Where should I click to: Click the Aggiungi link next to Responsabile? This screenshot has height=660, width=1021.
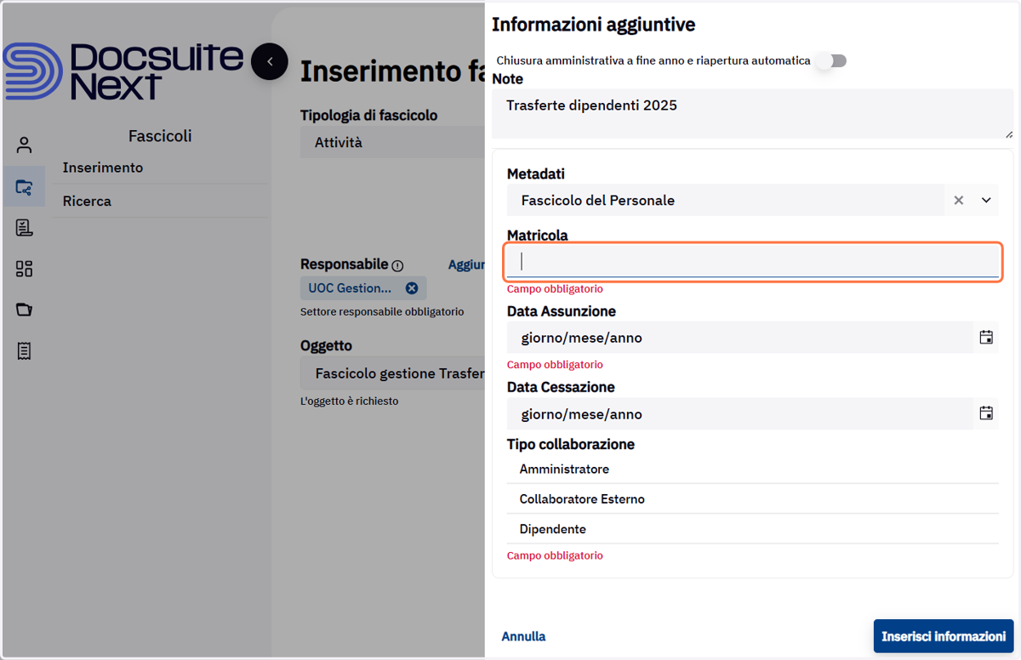pos(466,265)
